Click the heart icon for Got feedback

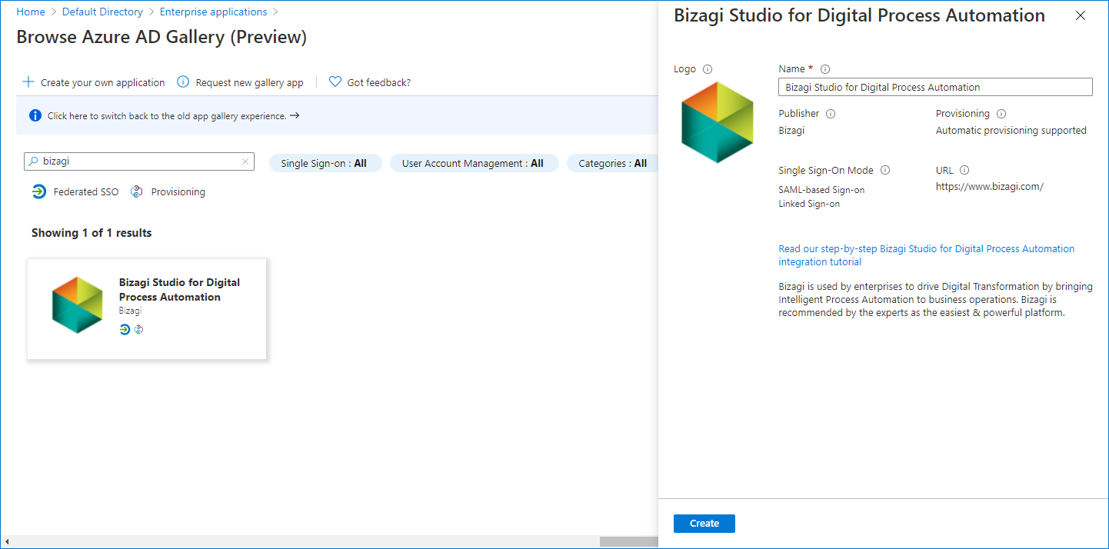click(335, 82)
